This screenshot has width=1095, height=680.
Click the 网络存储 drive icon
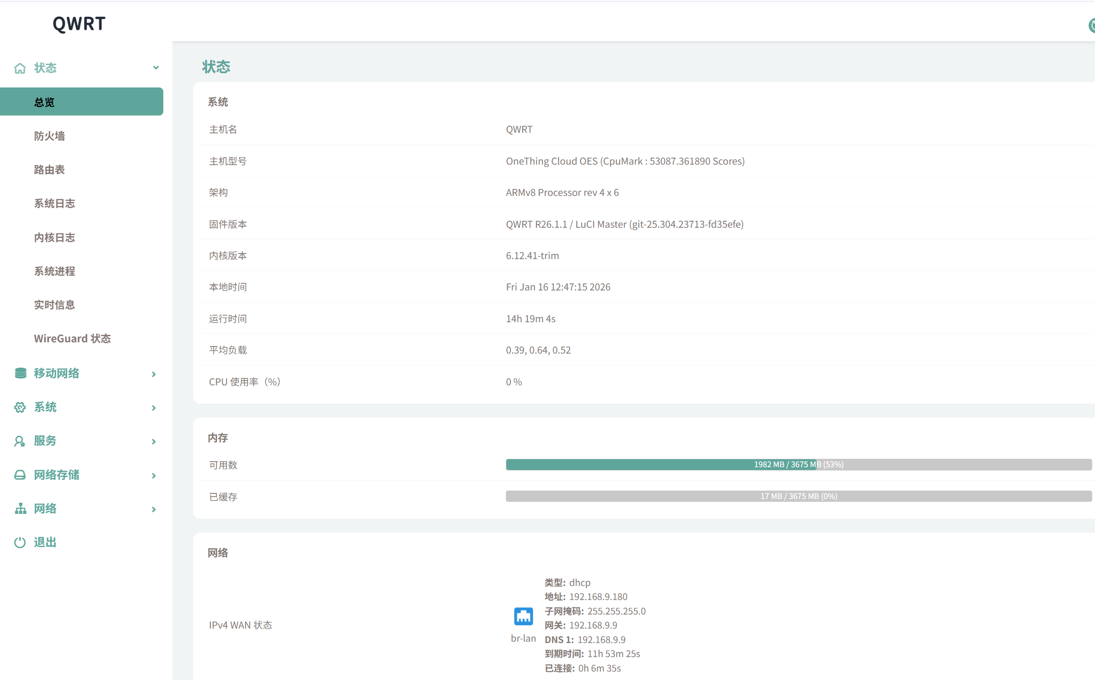point(20,475)
